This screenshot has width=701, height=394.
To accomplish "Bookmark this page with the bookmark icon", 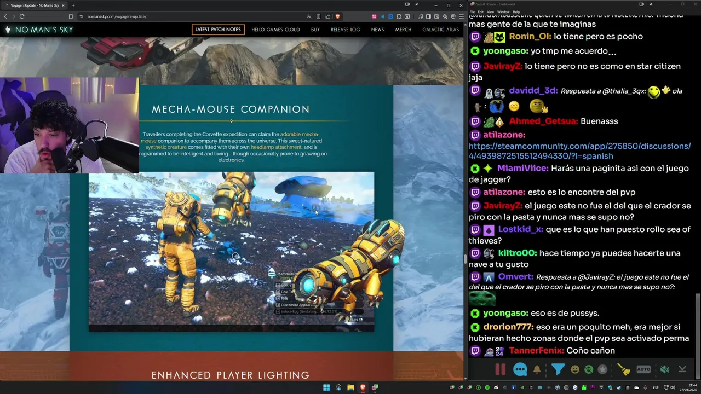I will tap(71, 16).
